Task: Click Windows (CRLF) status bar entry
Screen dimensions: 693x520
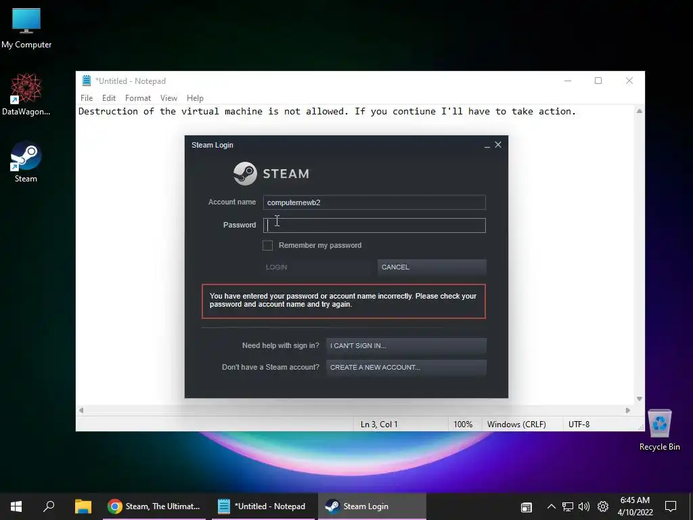Action: pyautogui.click(x=516, y=425)
